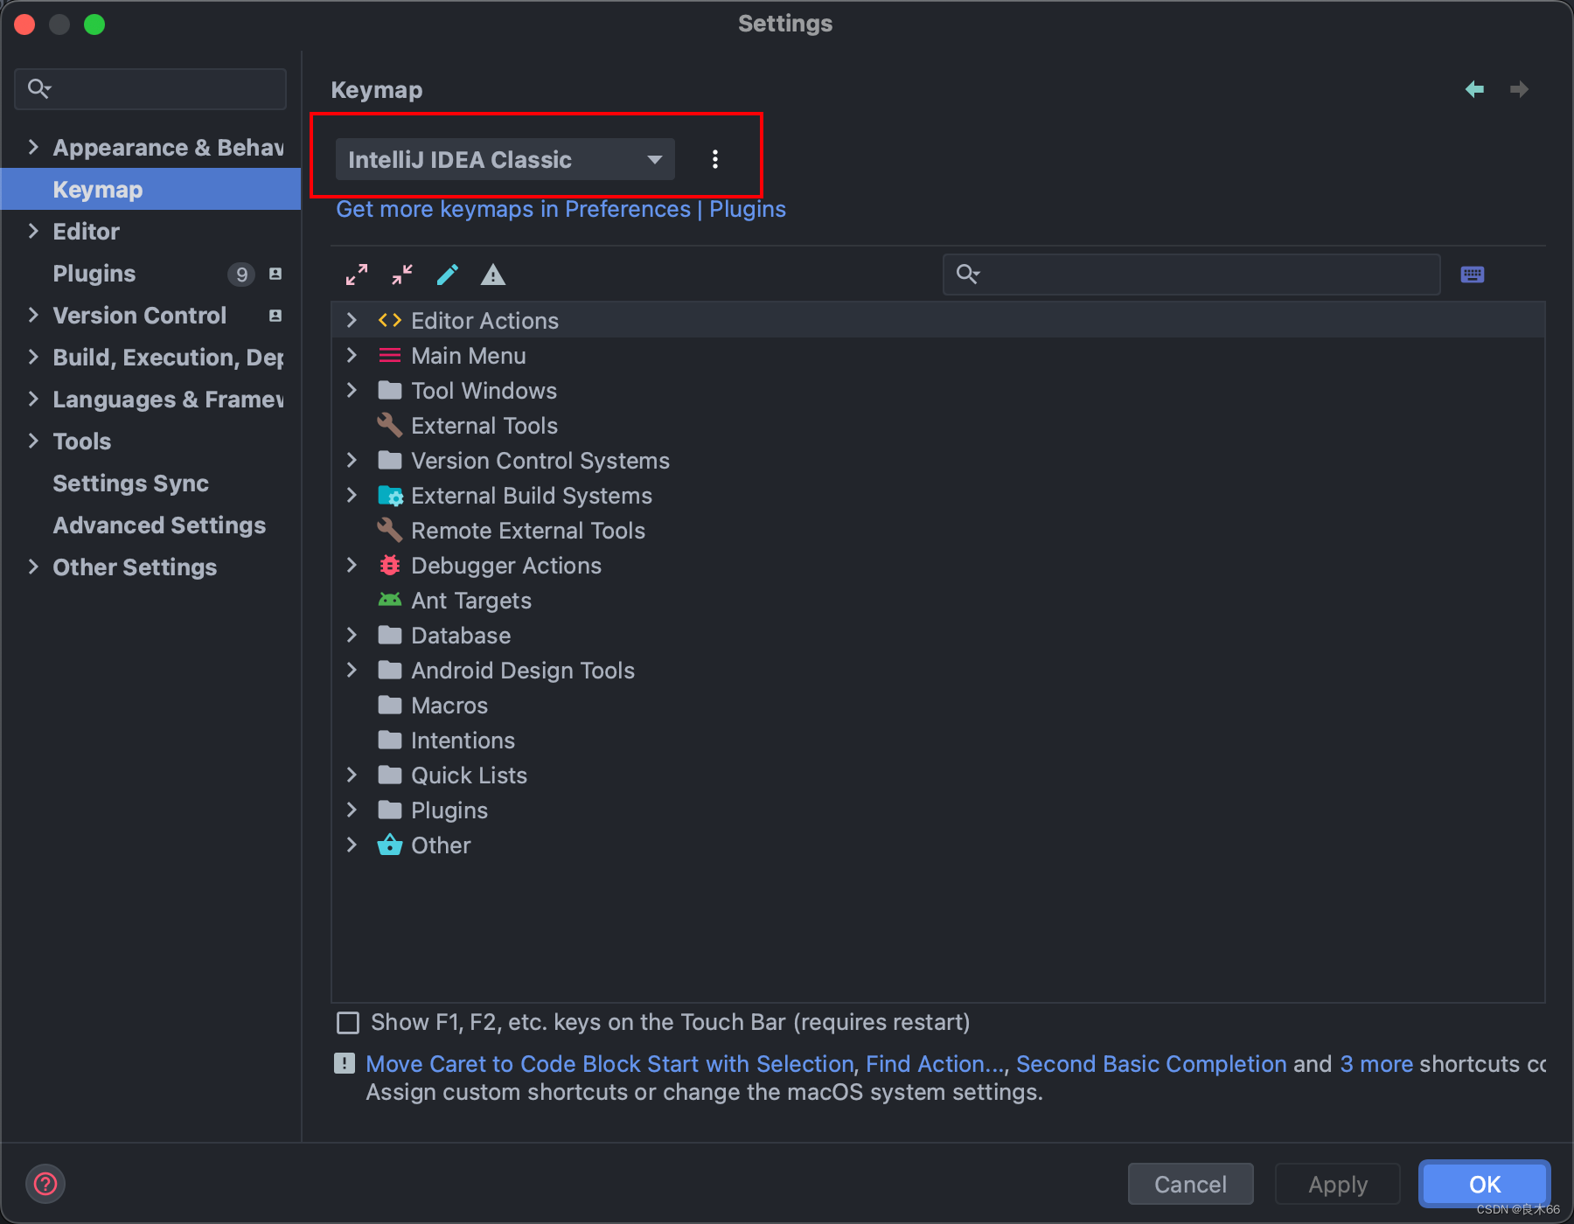Screen dimensions: 1574x1224
Task: Click the keymap actions search field
Action: click(1192, 275)
